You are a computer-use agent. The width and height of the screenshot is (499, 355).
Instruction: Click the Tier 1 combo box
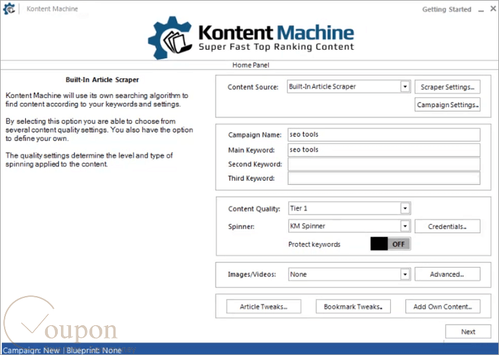[350, 209]
